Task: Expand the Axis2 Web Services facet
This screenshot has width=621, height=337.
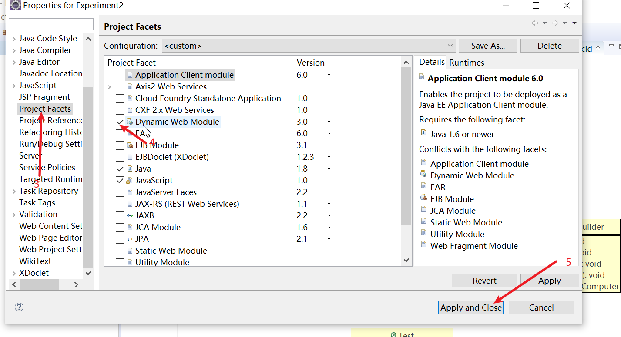Action: click(x=110, y=87)
